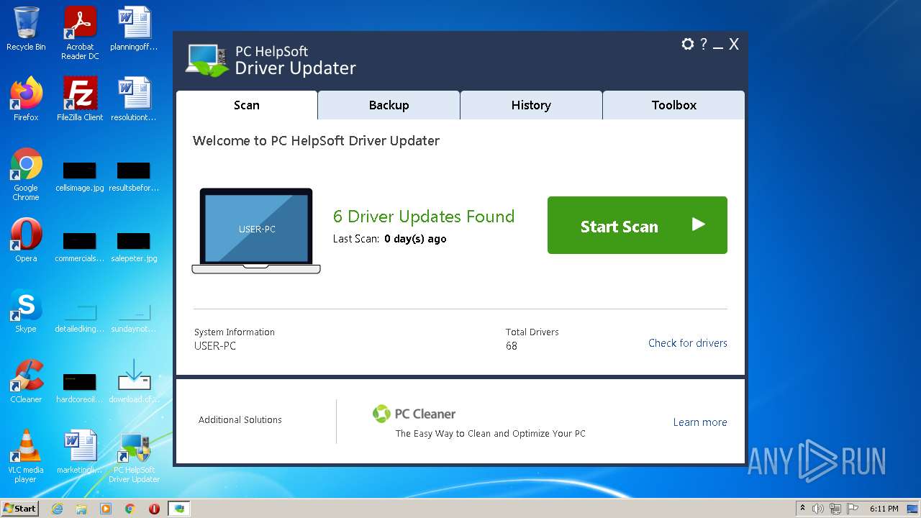Open the Backup tab
921x518 pixels.
coord(389,105)
